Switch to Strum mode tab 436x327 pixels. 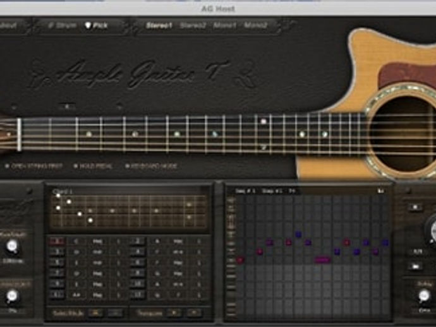(63, 25)
